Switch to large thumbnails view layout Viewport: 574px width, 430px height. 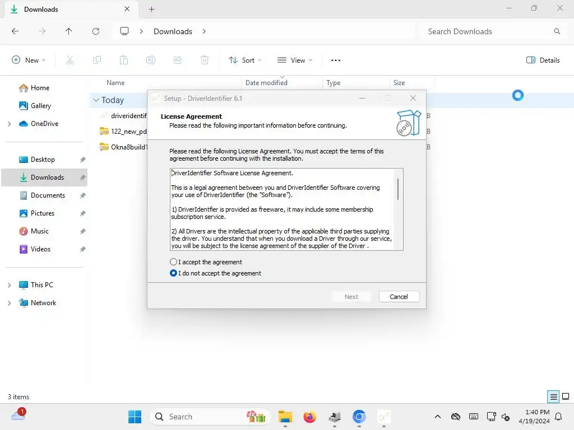(x=566, y=396)
